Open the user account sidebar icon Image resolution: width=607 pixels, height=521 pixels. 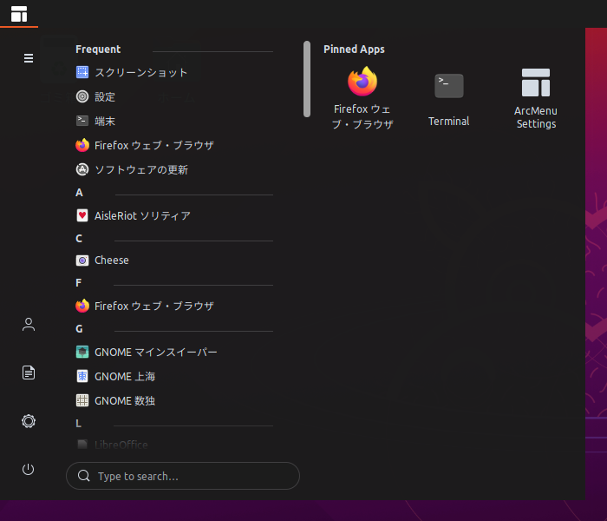pyautogui.click(x=29, y=325)
